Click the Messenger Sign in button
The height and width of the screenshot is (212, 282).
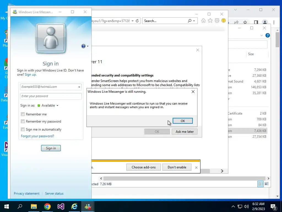coord(51,148)
